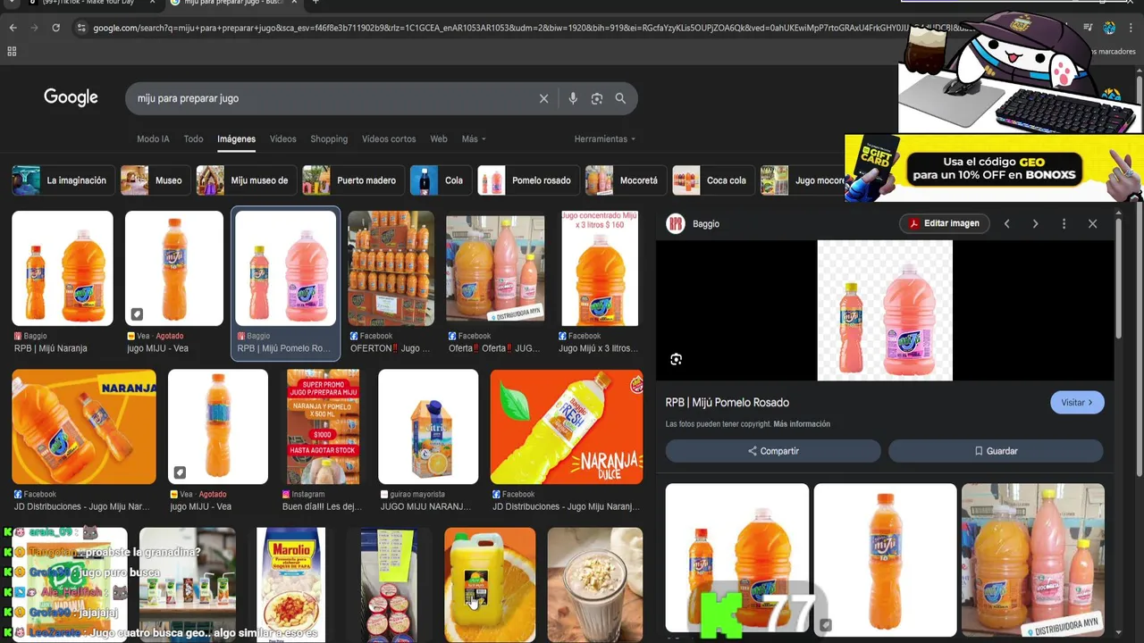The width and height of the screenshot is (1144, 643).
Task: Open the Oferta Facebook image with pink bottles
Action: coord(495,268)
